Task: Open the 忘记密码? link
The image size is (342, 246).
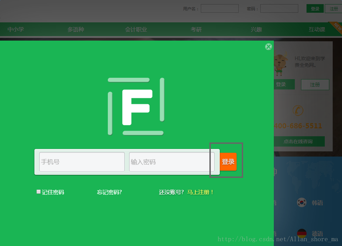Action: pyautogui.click(x=109, y=192)
